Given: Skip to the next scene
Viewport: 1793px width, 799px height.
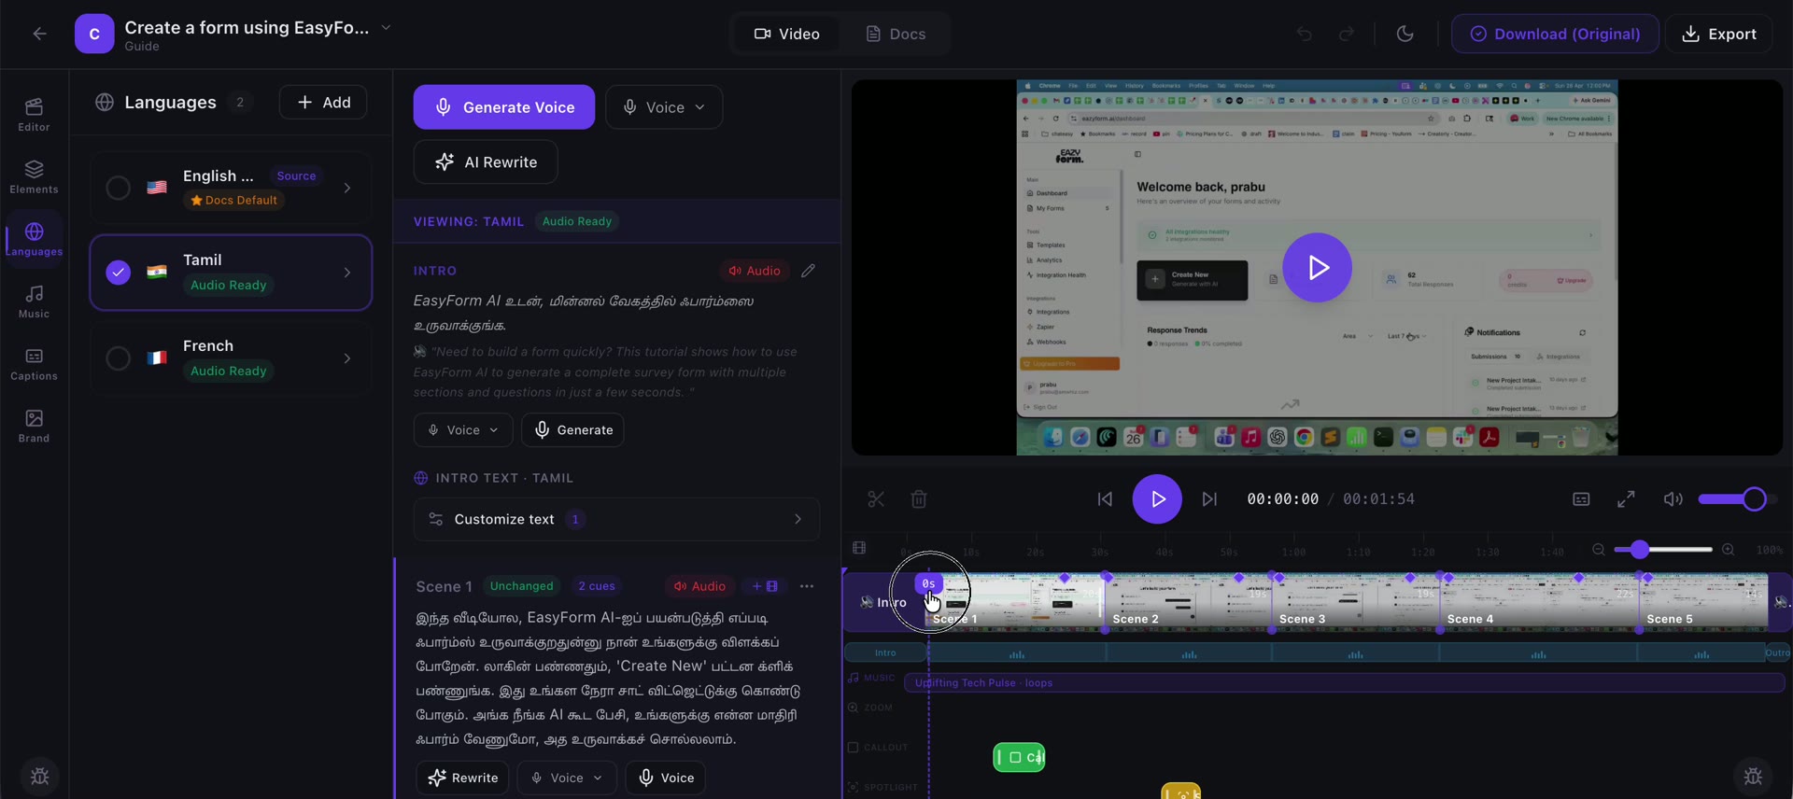Looking at the screenshot, I should click(x=1209, y=499).
